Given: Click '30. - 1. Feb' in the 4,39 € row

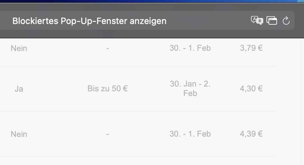Looking at the screenshot, I should pyautogui.click(x=190, y=134).
